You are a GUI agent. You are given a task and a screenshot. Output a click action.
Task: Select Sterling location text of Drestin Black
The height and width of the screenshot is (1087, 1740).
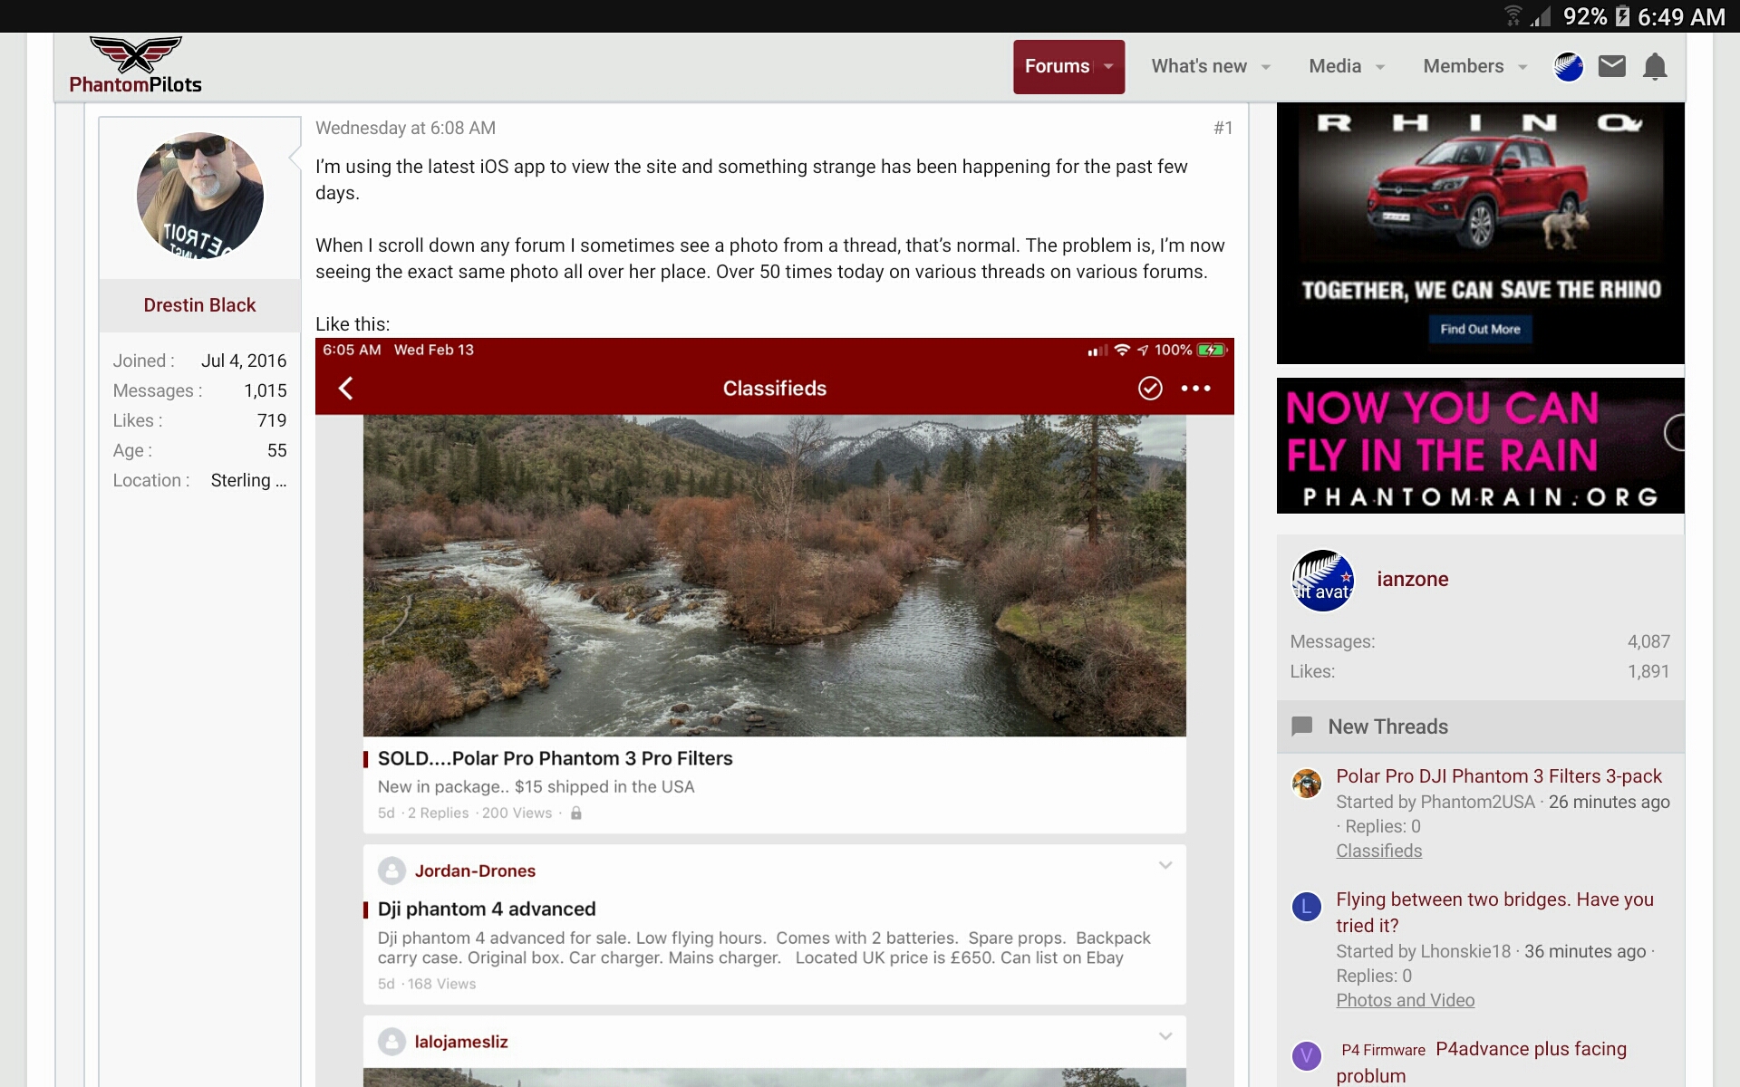click(248, 480)
